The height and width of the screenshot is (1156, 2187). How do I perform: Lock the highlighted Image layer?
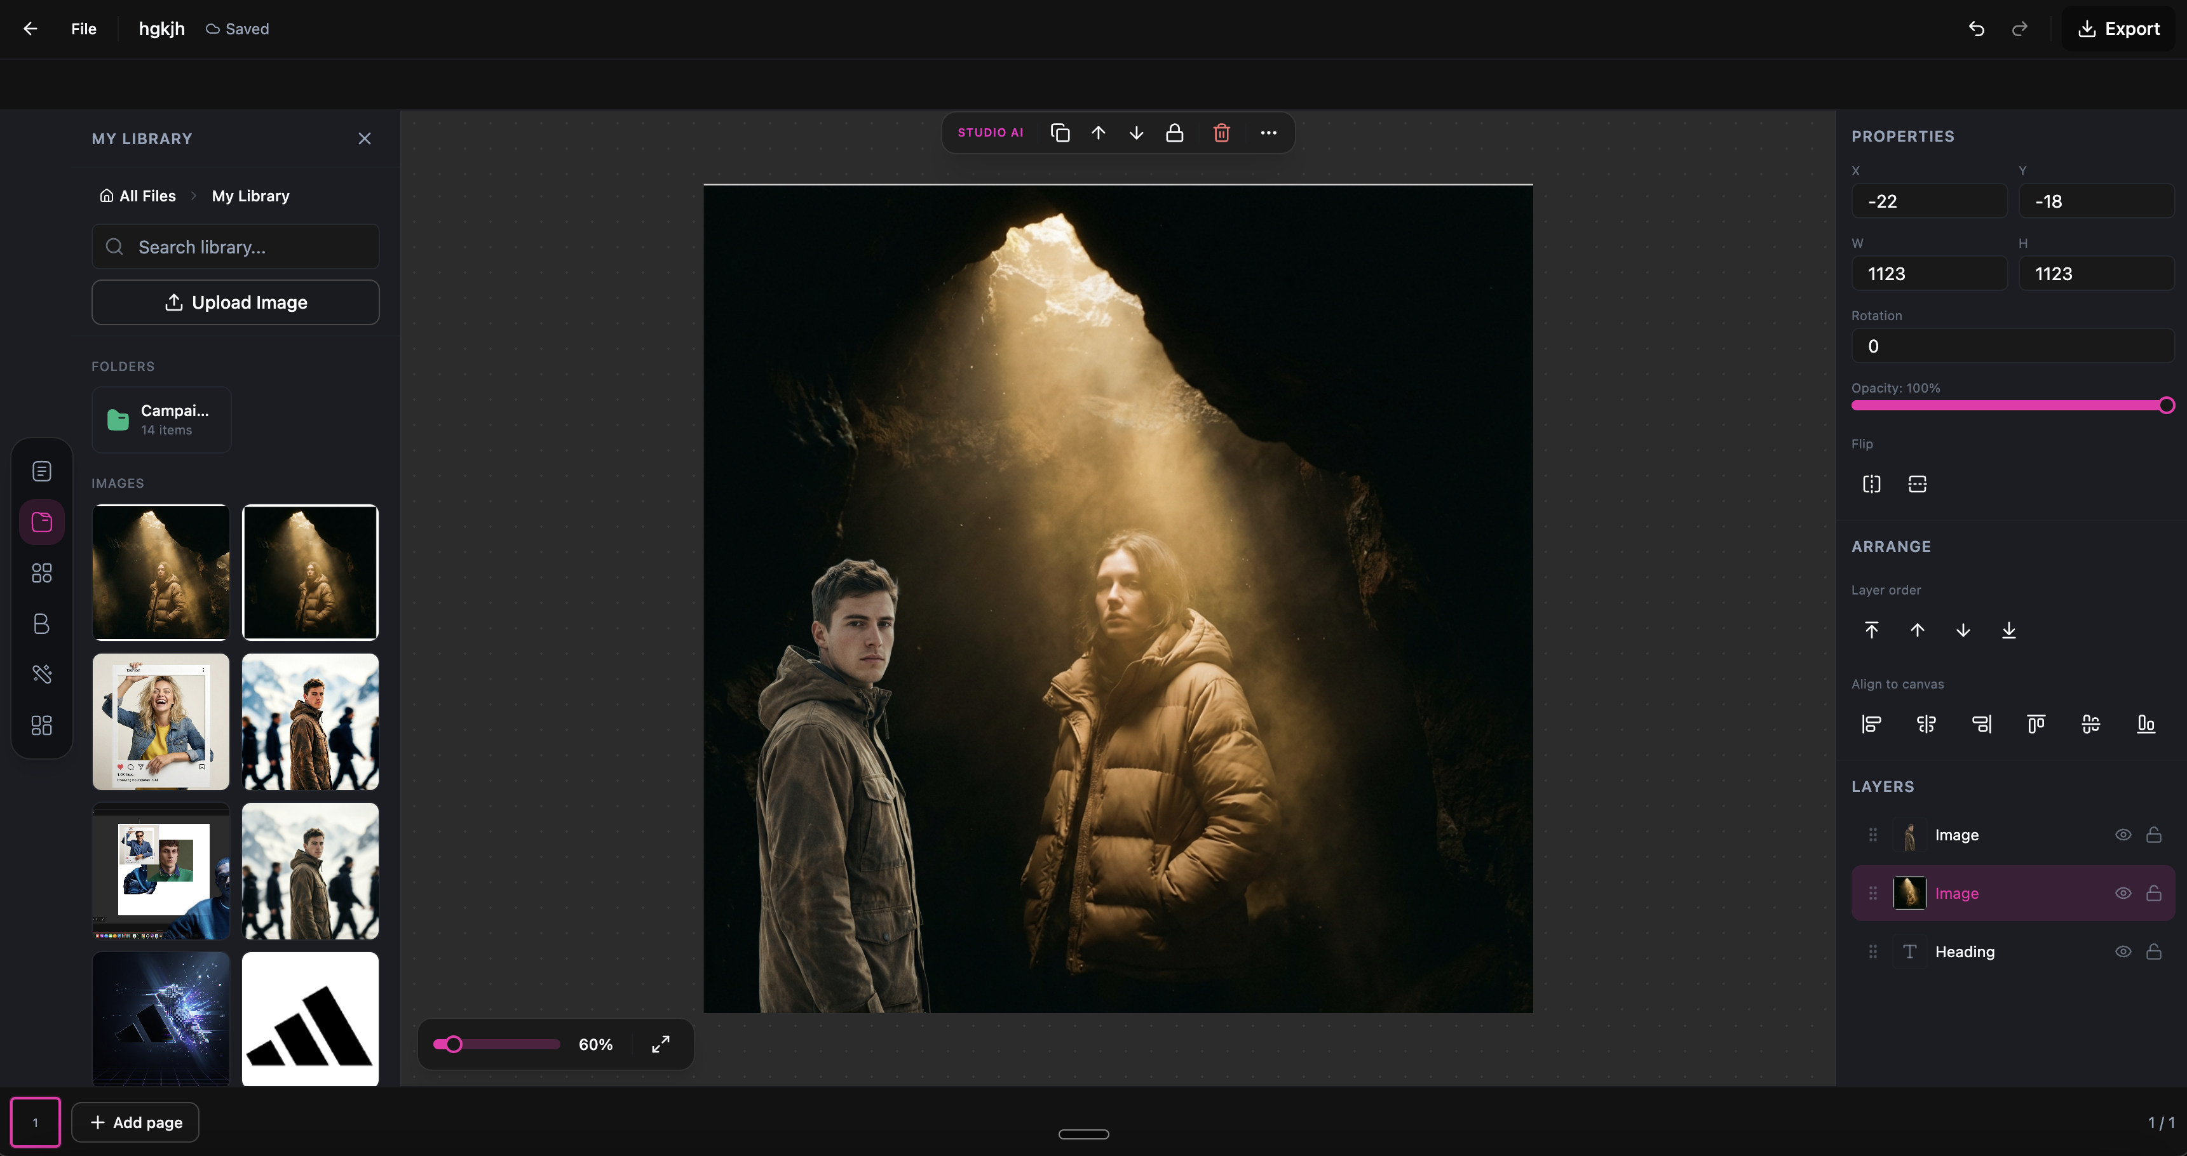pyautogui.click(x=2155, y=893)
